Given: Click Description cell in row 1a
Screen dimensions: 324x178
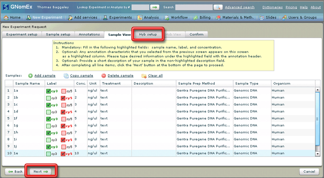Looking at the screenshot, I should pyautogui.click(x=154, y=91).
